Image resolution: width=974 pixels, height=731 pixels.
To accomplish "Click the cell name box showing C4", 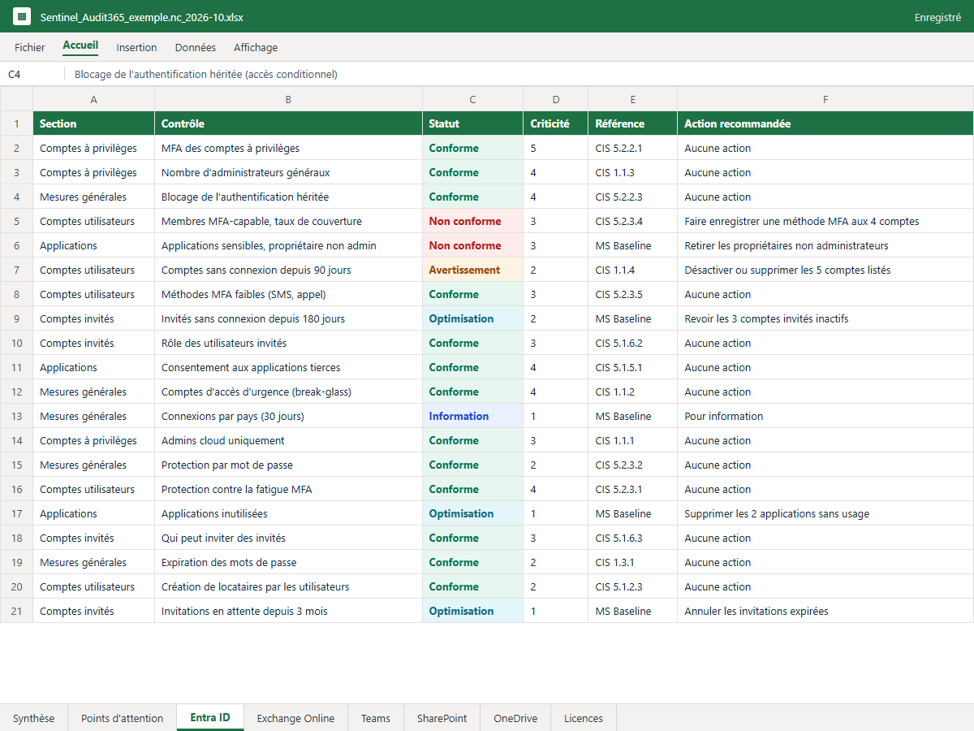I will tap(32, 74).
